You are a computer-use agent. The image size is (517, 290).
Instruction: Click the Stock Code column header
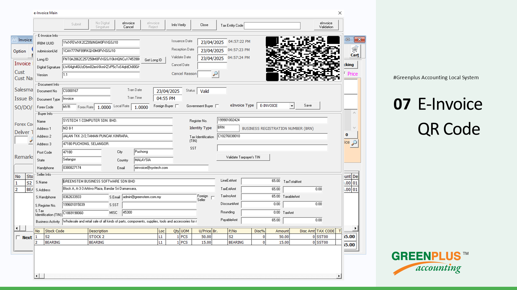66,231
